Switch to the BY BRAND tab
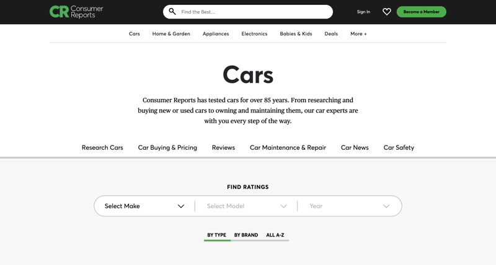This screenshot has width=496, height=265. pyautogui.click(x=246, y=235)
